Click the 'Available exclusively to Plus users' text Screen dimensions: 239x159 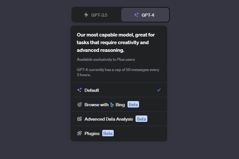pyautogui.click(x=106, y=60)
